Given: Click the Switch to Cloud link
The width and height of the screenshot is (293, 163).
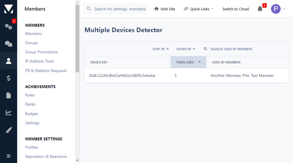Looking at the screenshot, I should [235, 9].
